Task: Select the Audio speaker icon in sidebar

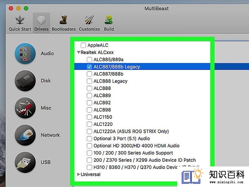Action: pos(25,53)
